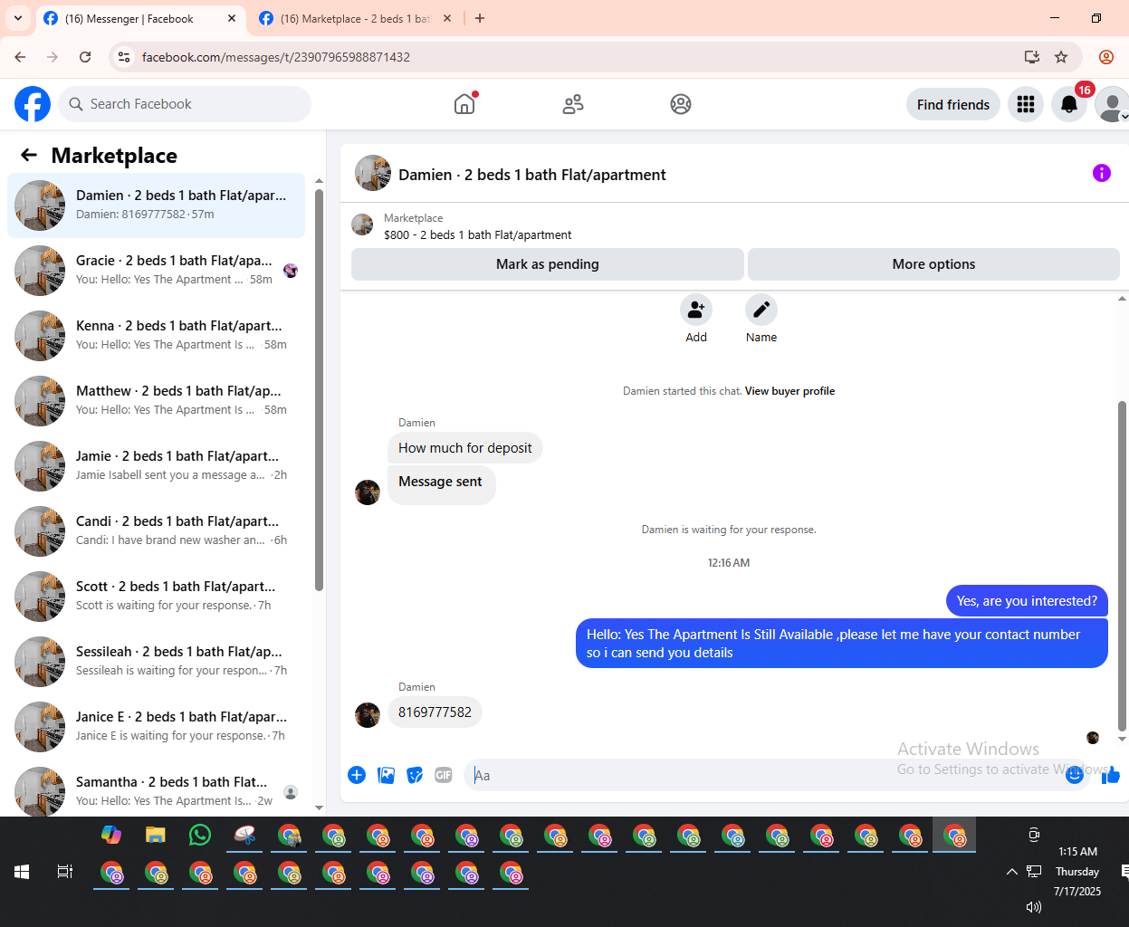
Task: Click the browser address bar URL
Action: pos(276,57)
